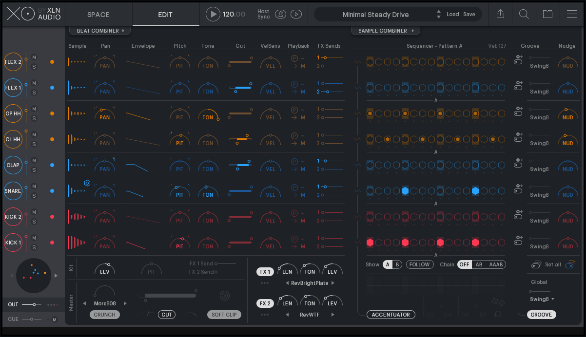Click the hexagon icon on SNARE sample

pyautogui.click(x=87, y=183)
